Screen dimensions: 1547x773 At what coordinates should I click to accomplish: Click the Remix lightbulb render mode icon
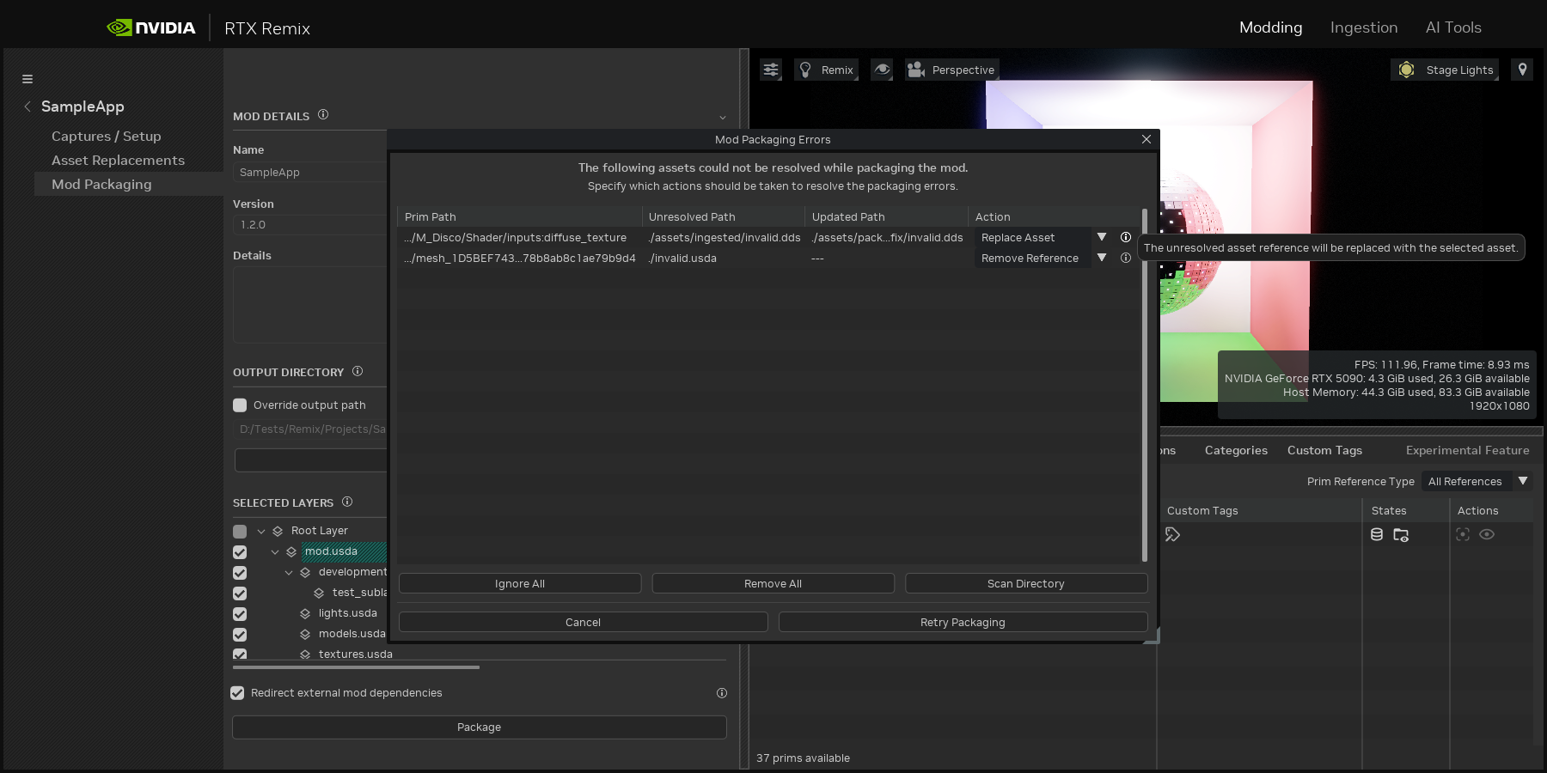pyautogui.click(x=805, y=70)
